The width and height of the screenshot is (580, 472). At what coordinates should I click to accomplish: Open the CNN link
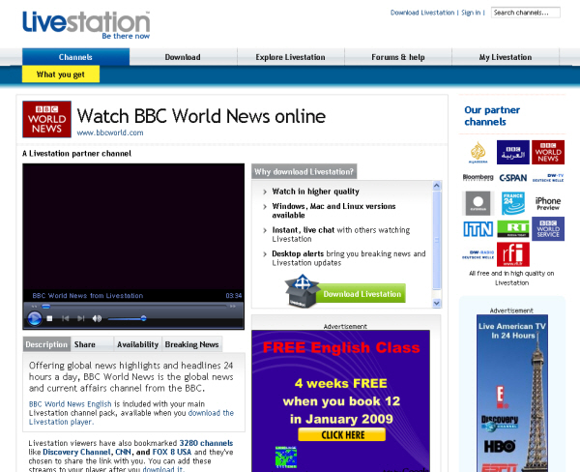click(123, 452)
